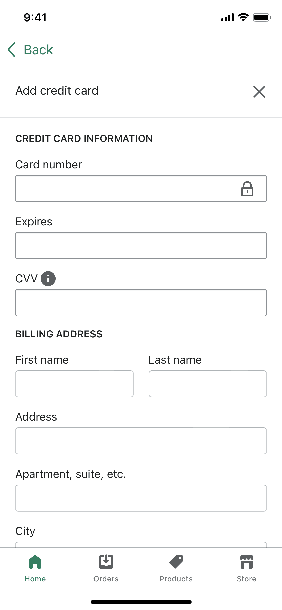282x610 pixels.
Task: Click the Address input field
Action: coord(141,441)
